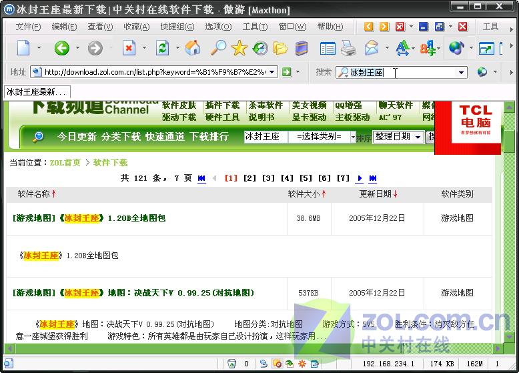The image size is (519, 373).
Task: Stop loading with the red X page icon
Action: click(x=129, y=48)
